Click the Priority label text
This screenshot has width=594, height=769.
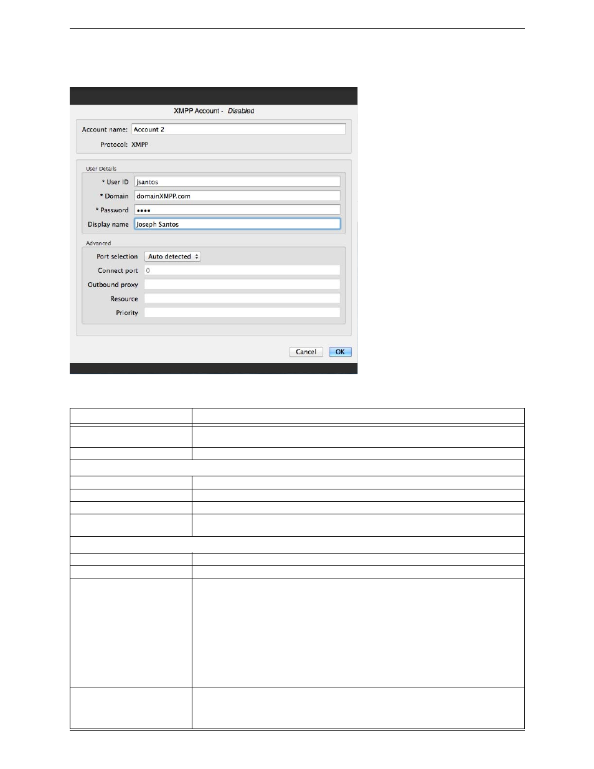[127, 313]
